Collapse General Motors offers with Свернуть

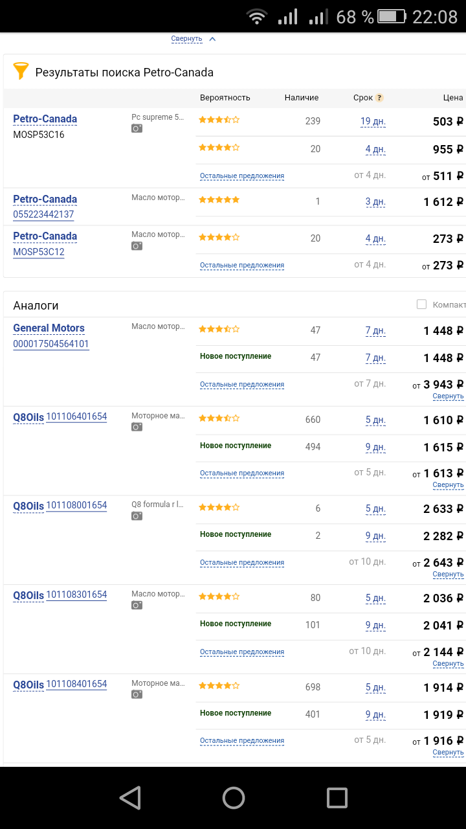448,396
